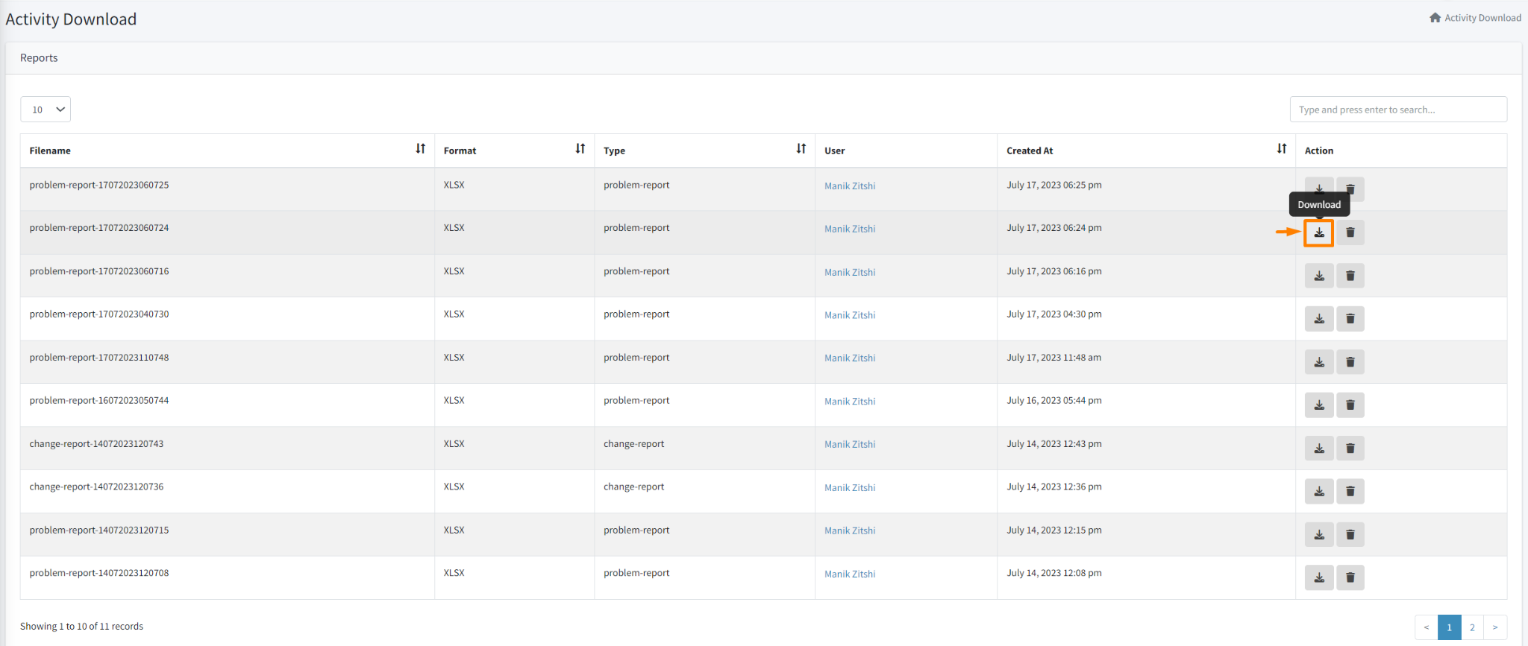The height and width of the screenshot is (646, 1528).
Task: Delete problem-report-17072023060725 report
Action: click(1350, 189)
